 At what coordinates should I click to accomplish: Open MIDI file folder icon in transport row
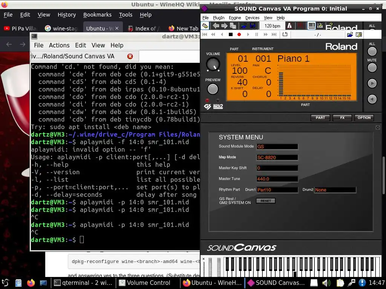tap(350, 35)
